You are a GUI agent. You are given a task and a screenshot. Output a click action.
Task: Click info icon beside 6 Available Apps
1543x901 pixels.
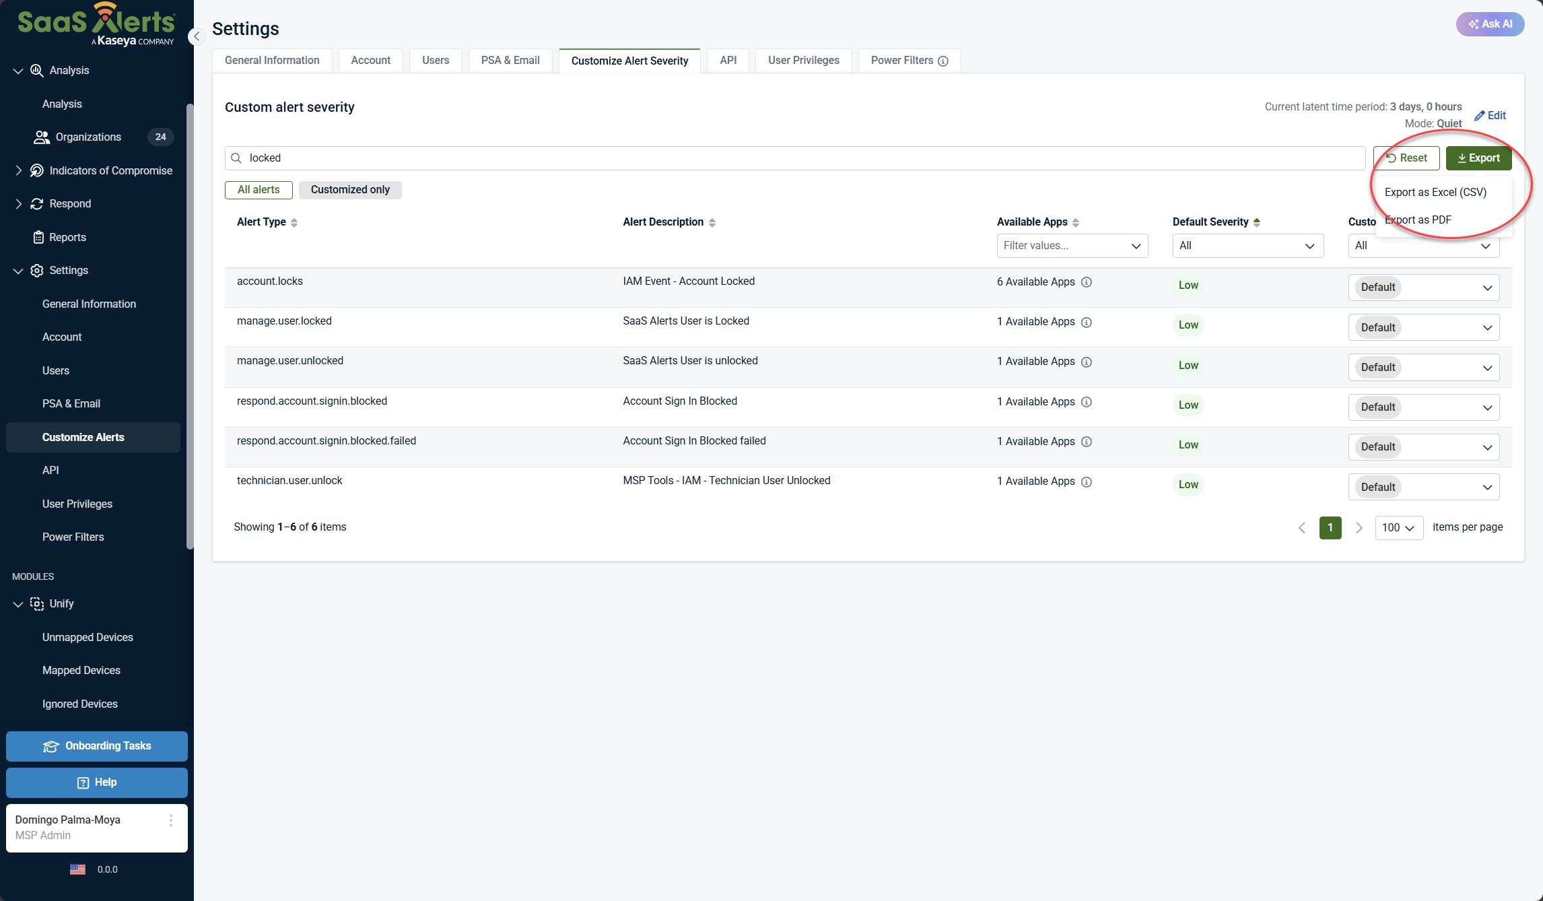click(1086, 282)
